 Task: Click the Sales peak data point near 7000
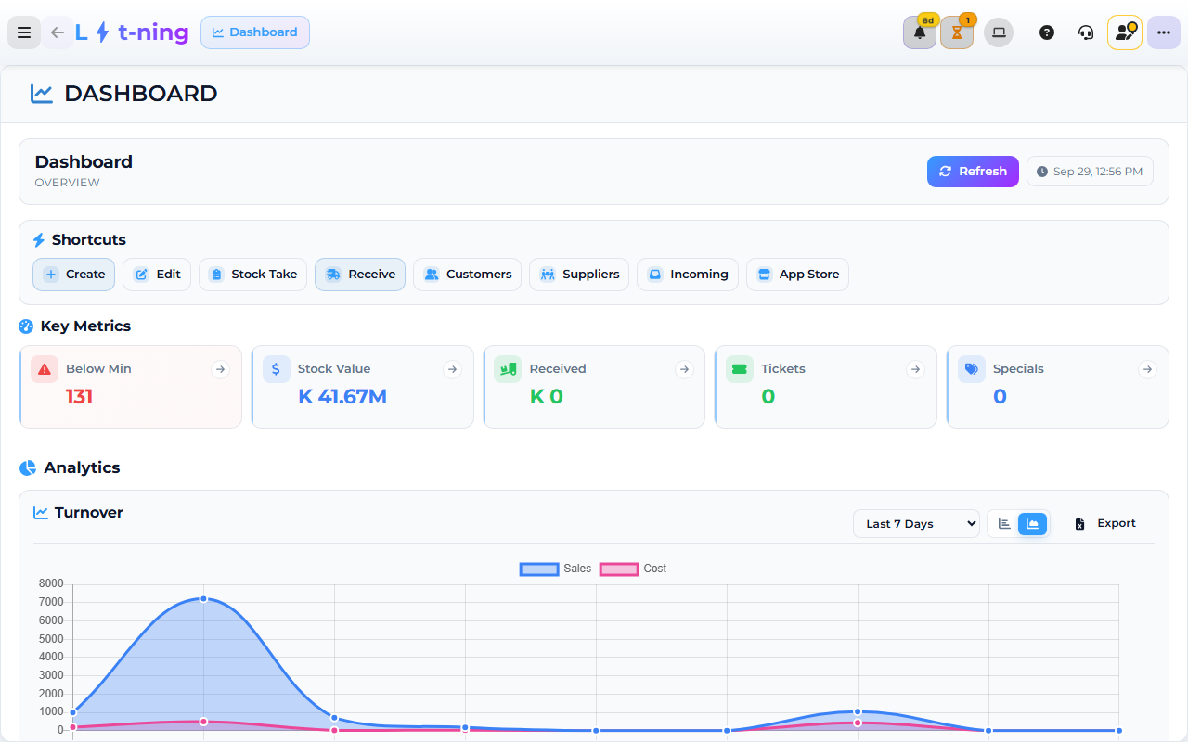coord(203,599)
